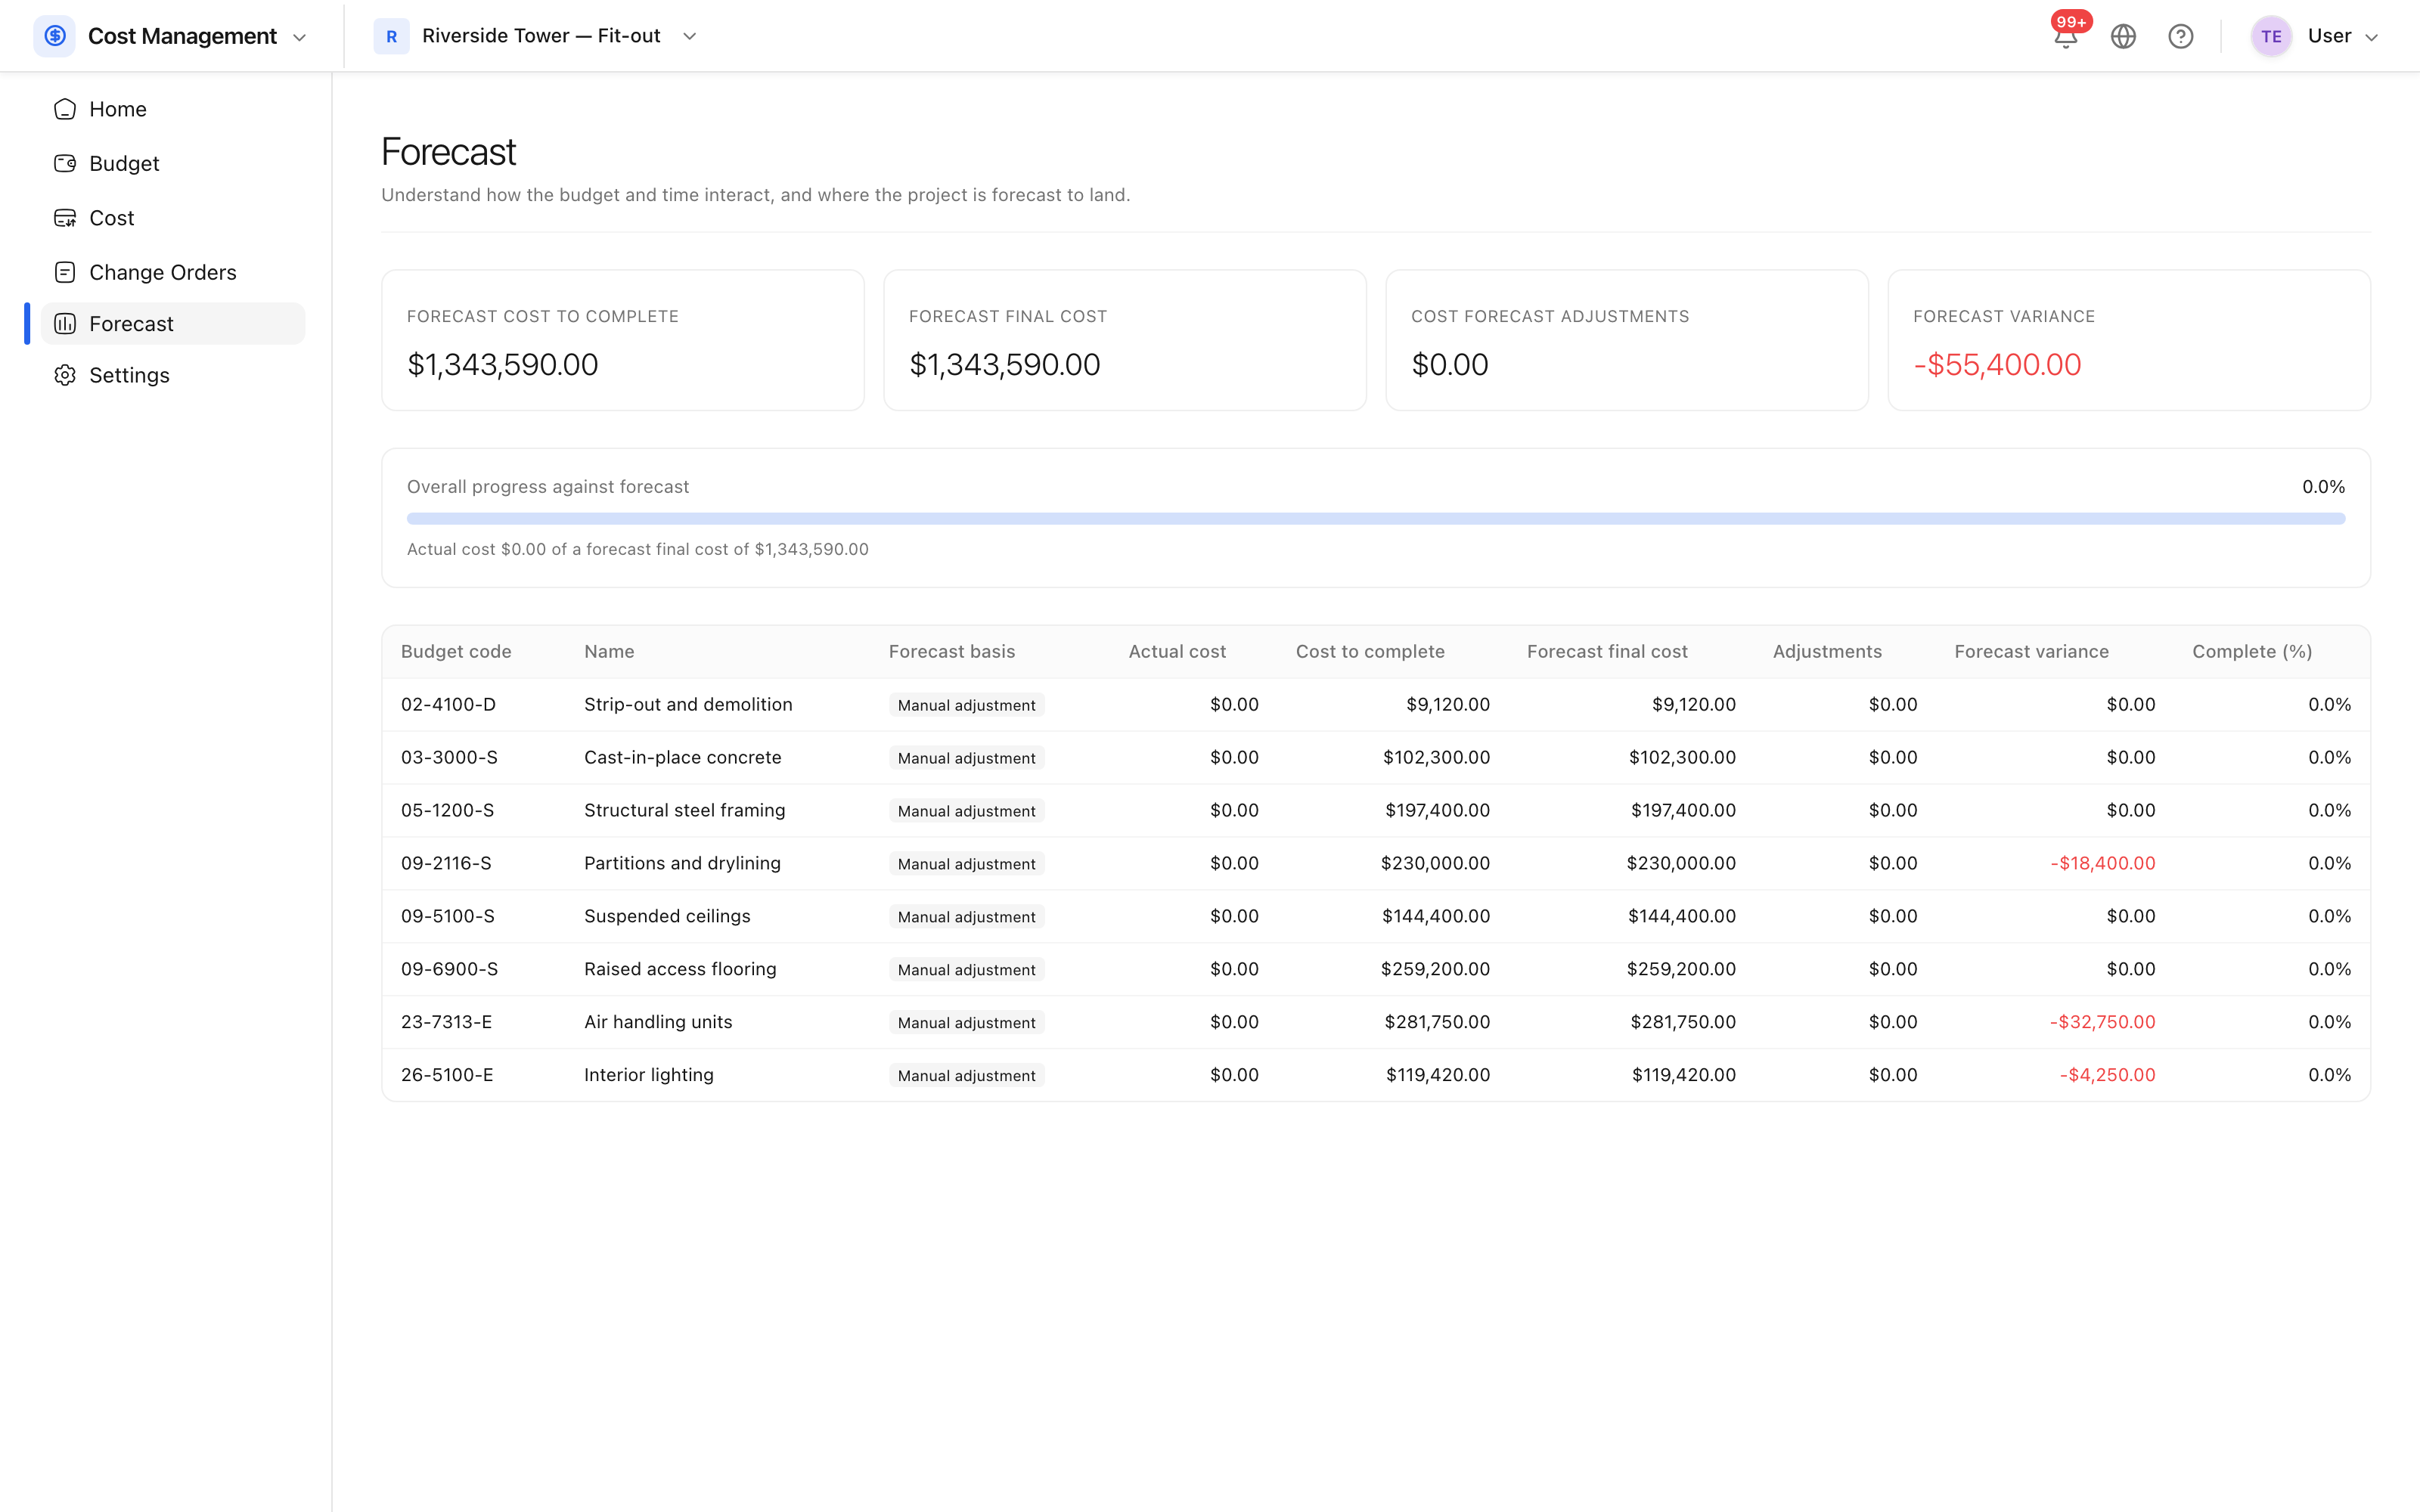The image size is (2420, 1512).
Task: Click the globe language icon
Action: click(2123, 37)
